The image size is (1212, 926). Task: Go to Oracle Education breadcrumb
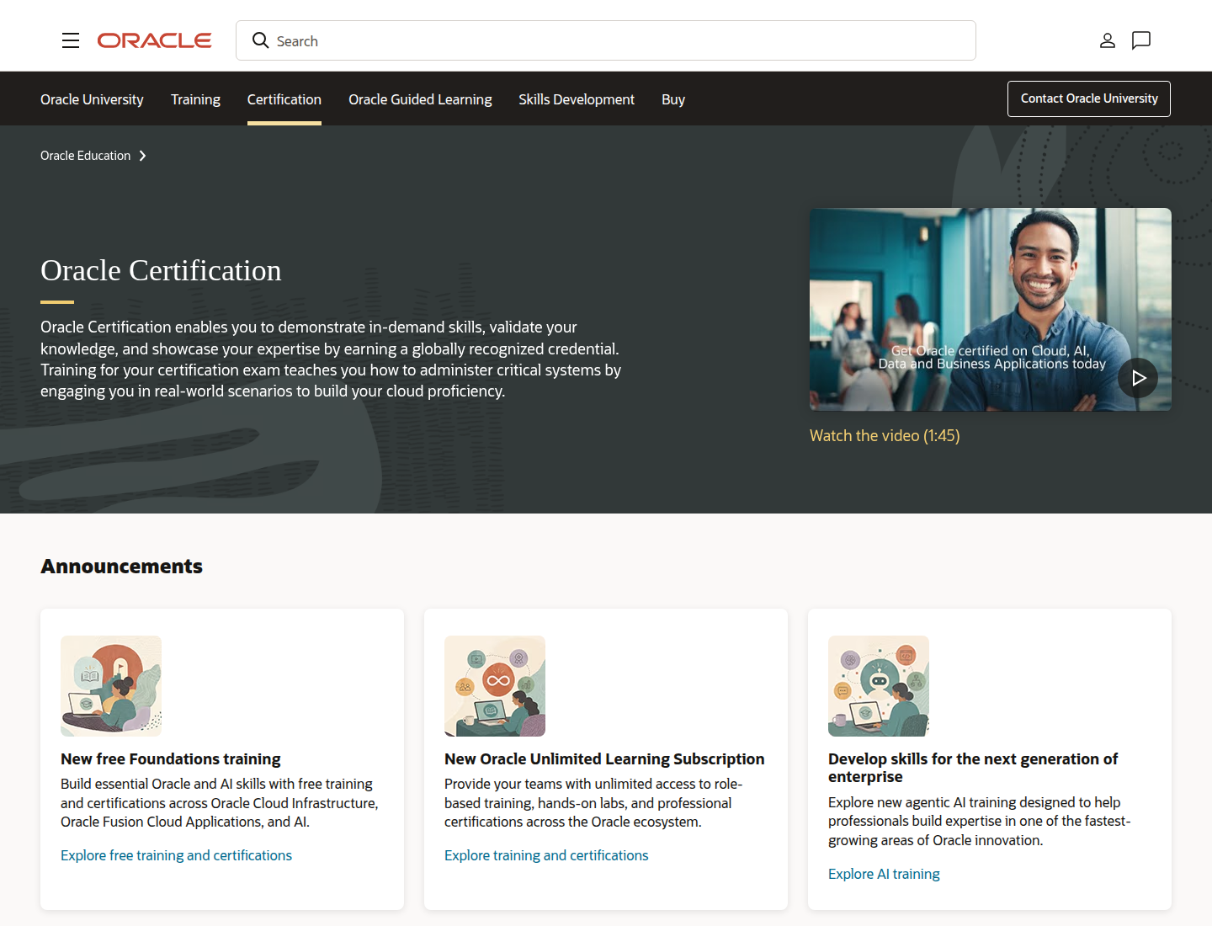pyautogui.click(x=86, y=156)
